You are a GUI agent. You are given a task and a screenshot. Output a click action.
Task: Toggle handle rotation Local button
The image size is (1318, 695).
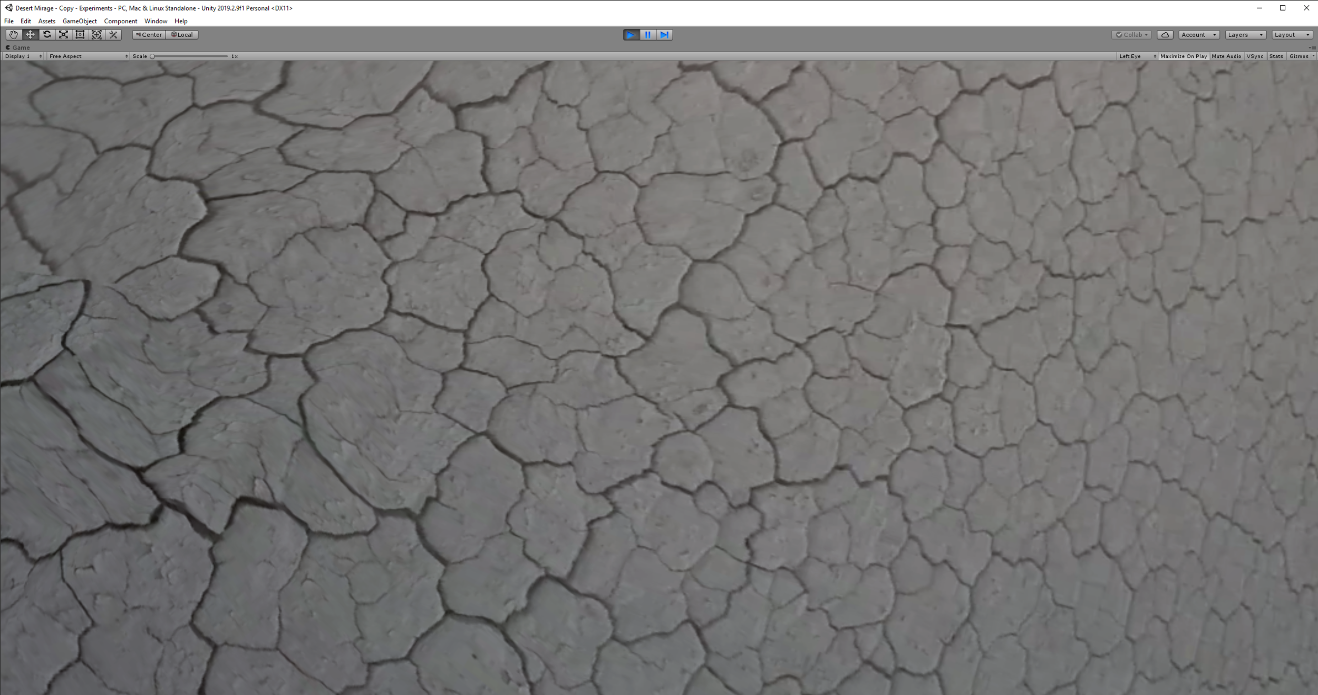182,35
